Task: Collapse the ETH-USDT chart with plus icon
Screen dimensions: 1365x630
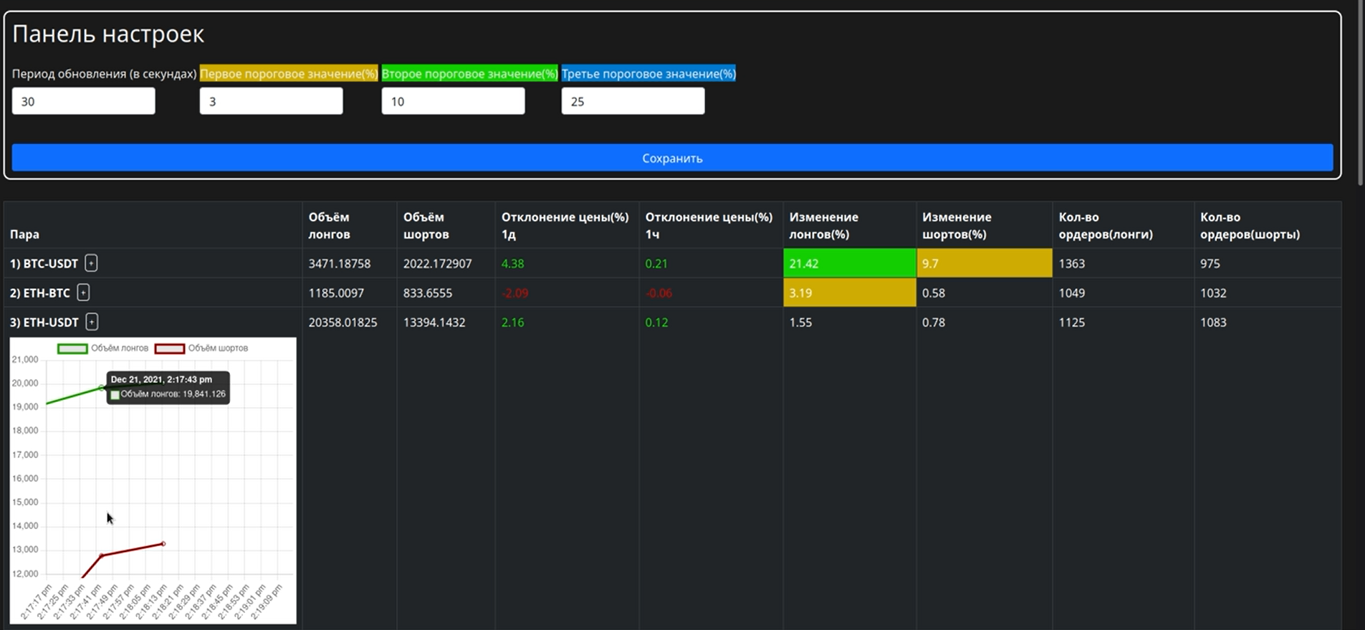Action: [x=92, y=322]
